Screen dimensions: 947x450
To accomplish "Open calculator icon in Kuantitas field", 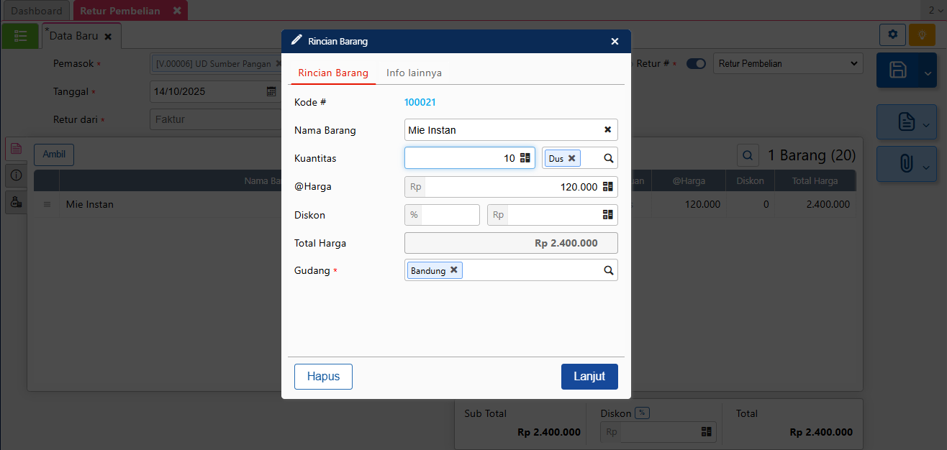I will 525,158.
